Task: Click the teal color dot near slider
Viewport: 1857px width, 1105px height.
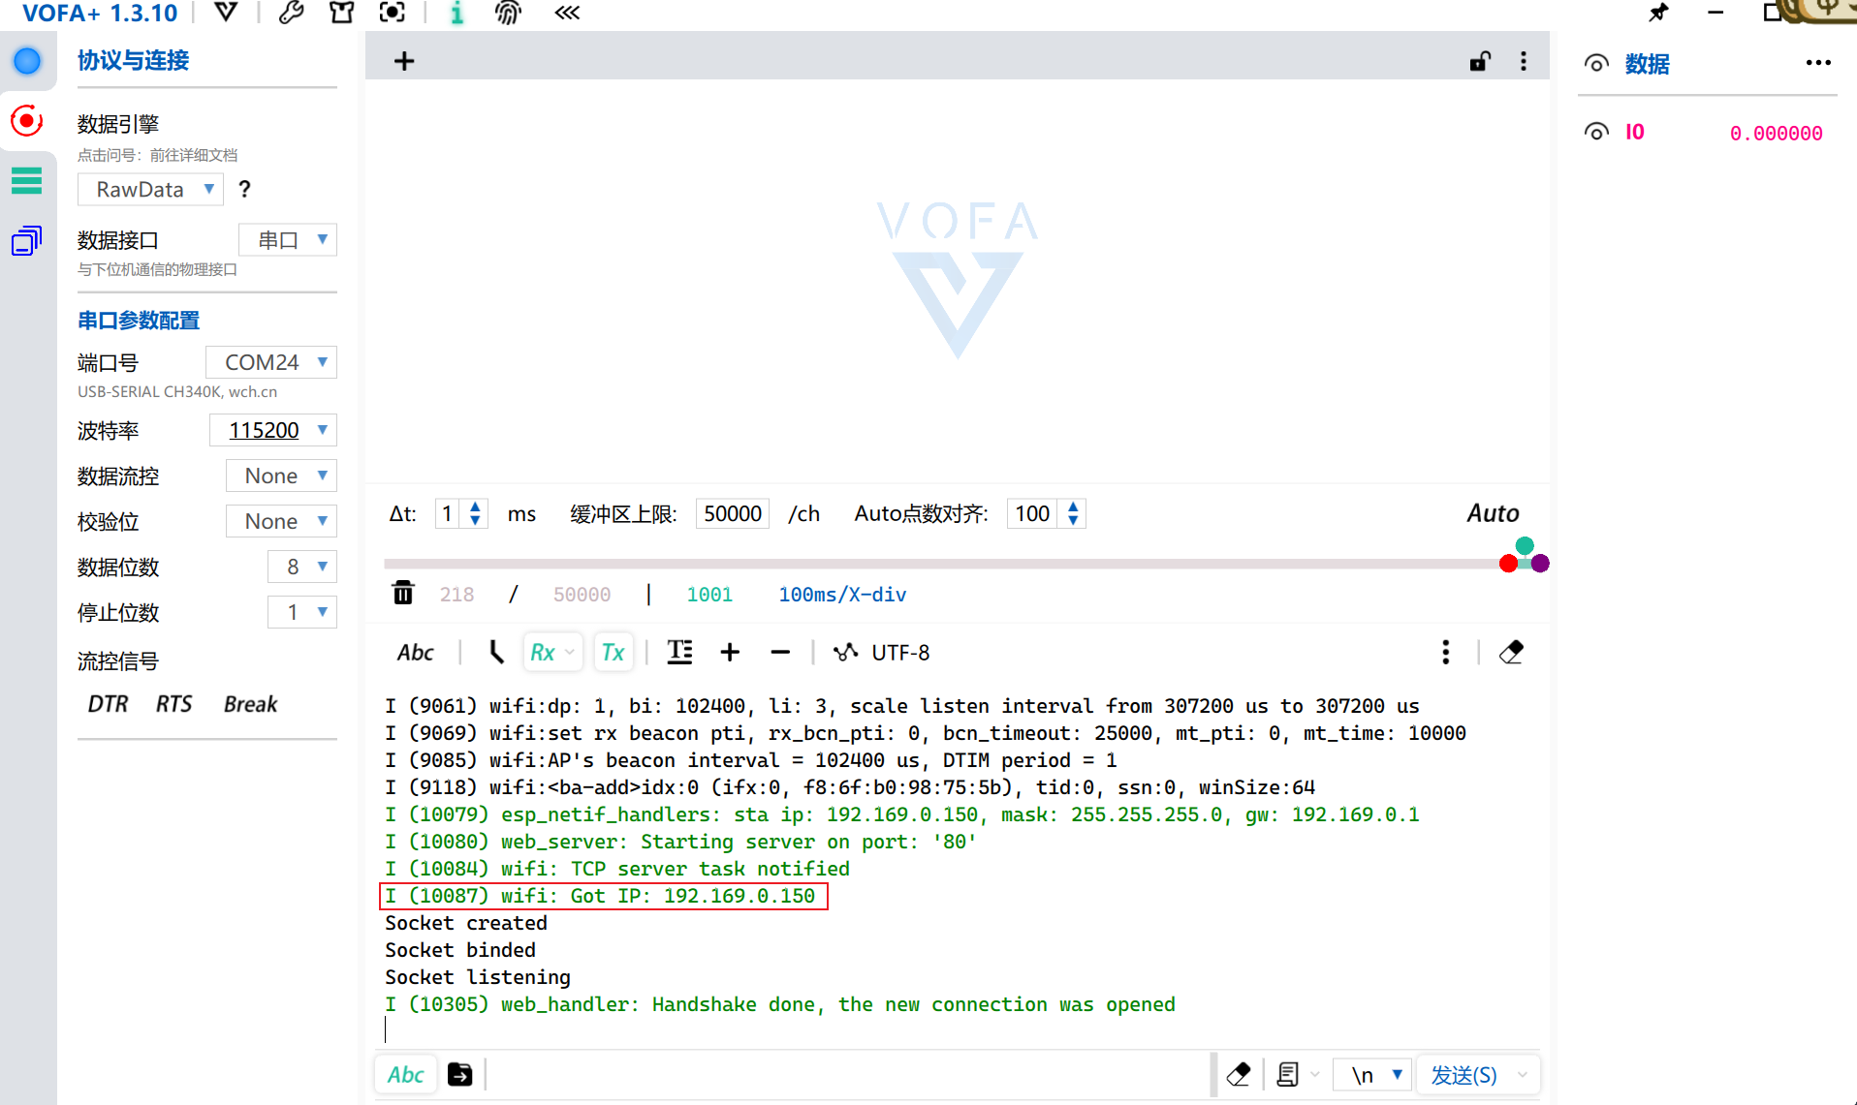Action: click(x=1525, y=546)
